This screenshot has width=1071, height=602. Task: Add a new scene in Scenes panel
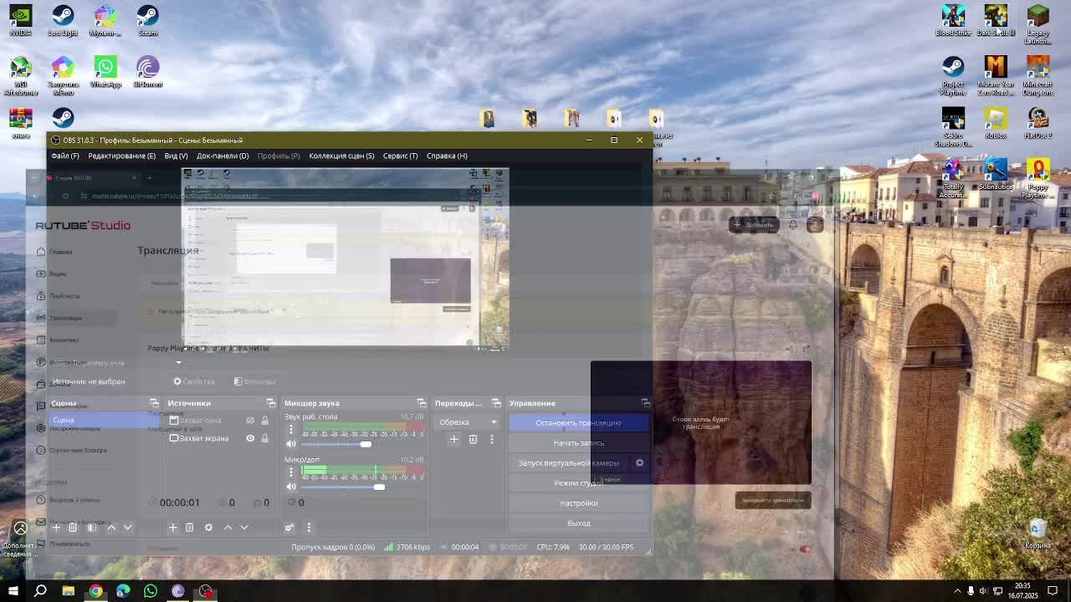click(56, 528)
